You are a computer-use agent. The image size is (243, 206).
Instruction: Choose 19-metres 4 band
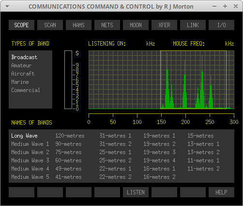coord(159,160)
